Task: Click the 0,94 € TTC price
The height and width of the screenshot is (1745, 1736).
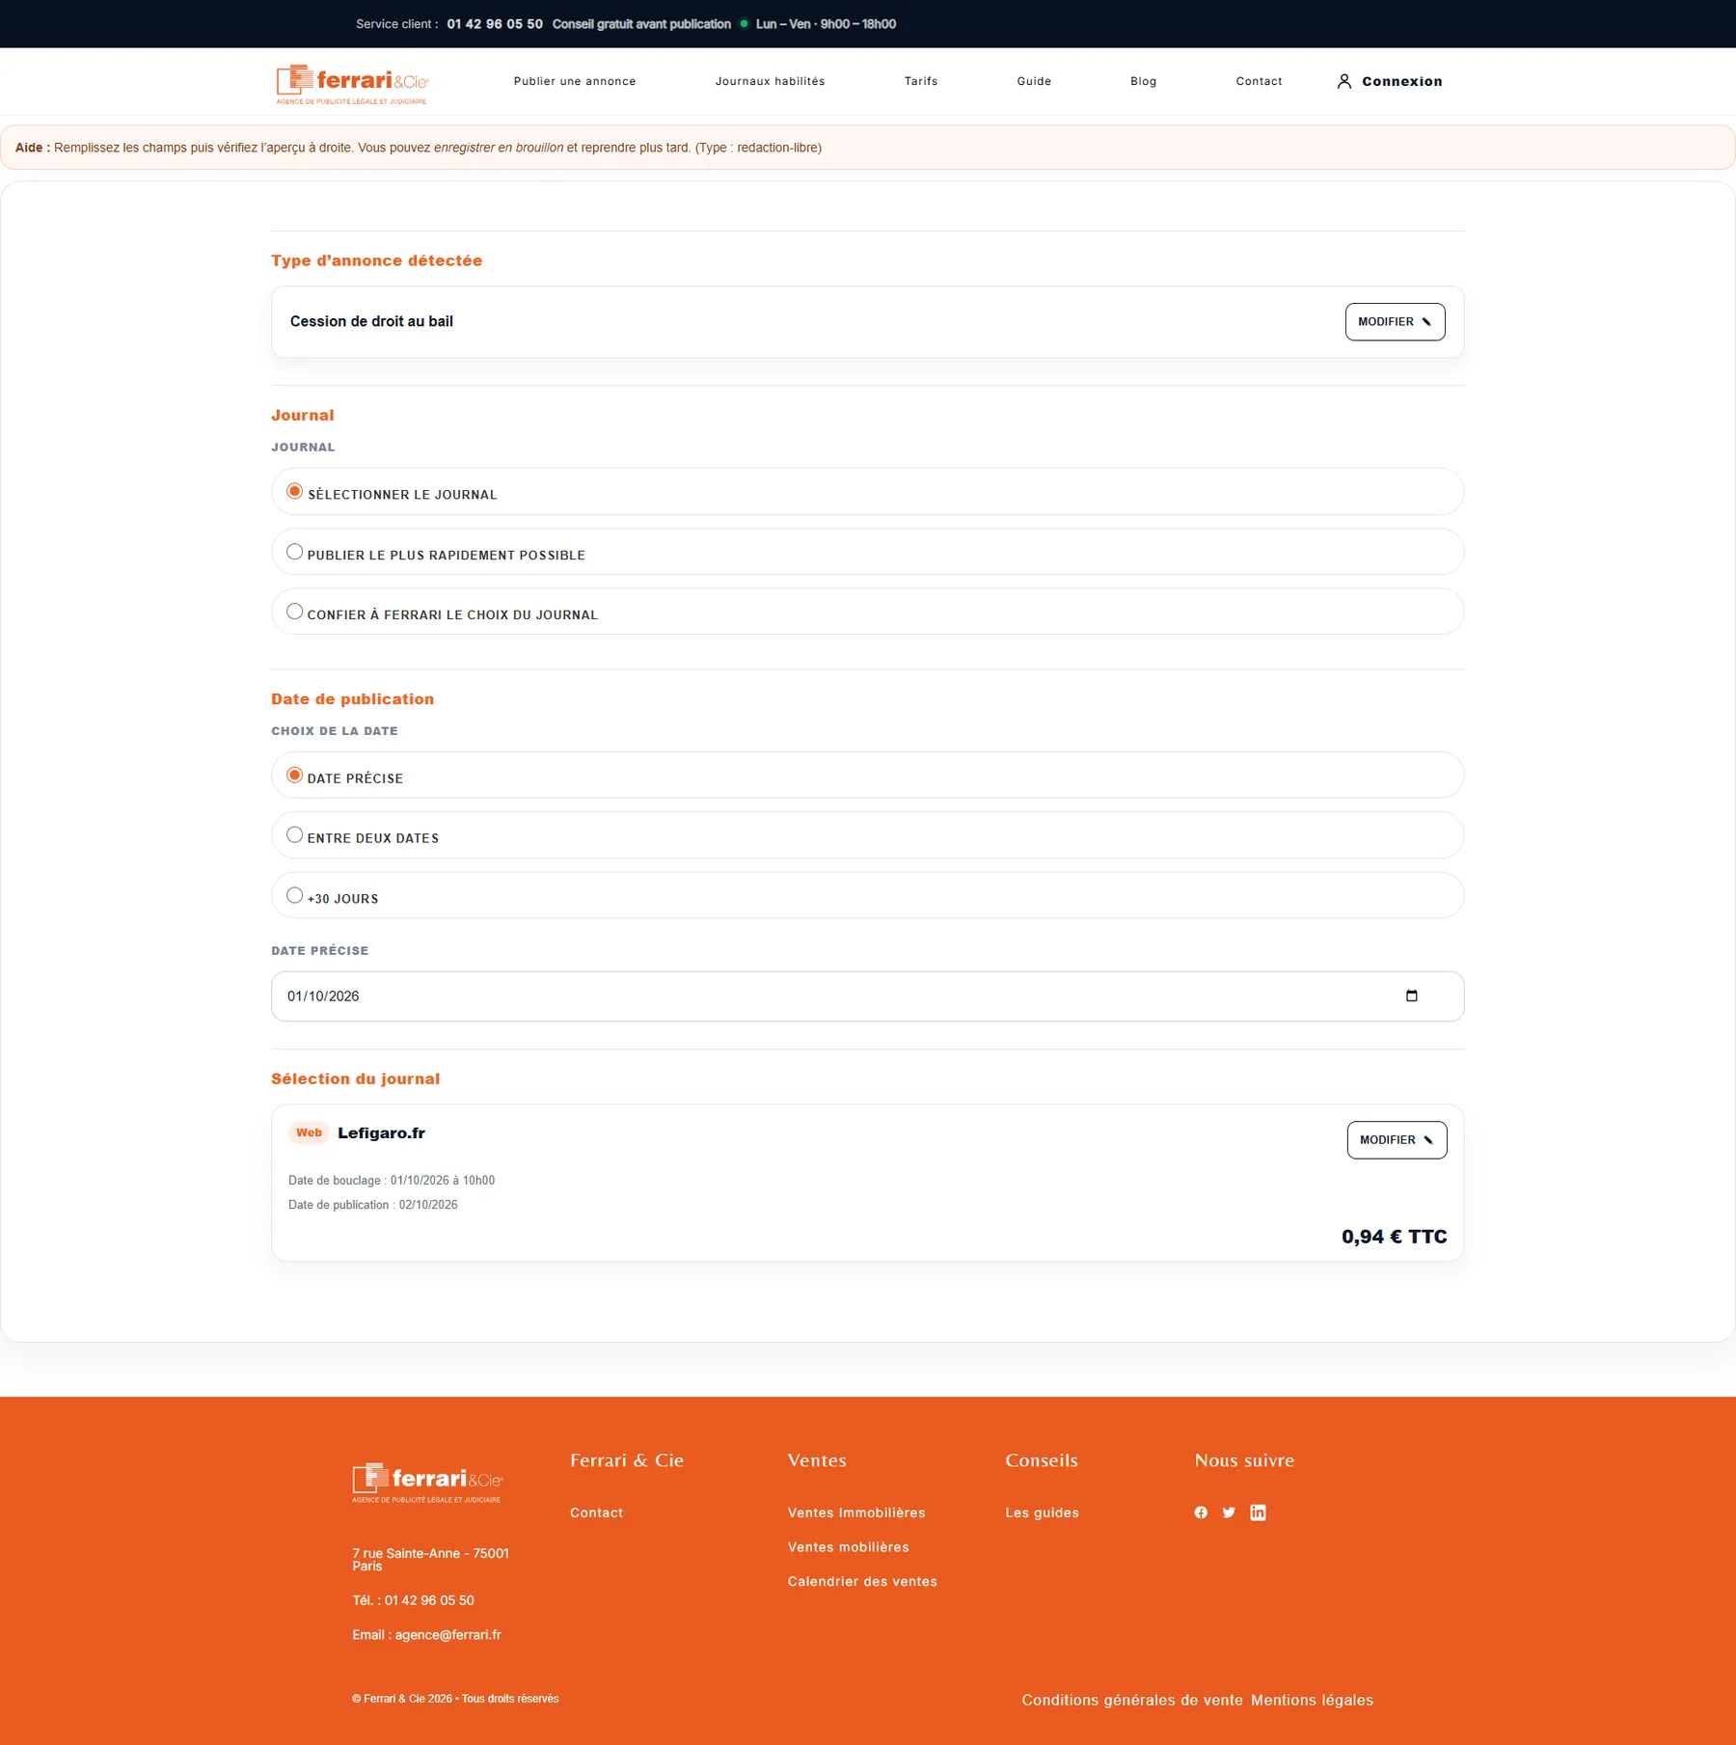Action: click(1394, 1237)
